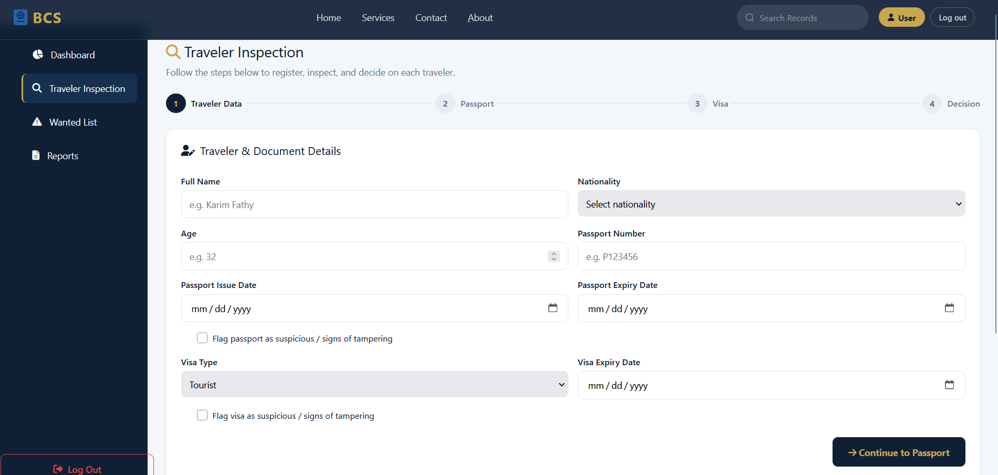998x475 pixels.
Task: Enable the flag visa as suspicious checkbox
Action: (202, 415)
